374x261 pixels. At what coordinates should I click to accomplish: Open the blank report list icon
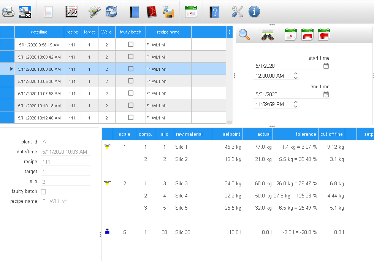coord(48,12)
